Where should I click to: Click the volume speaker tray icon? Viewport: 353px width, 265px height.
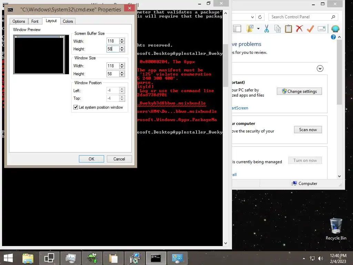point(321,258)
